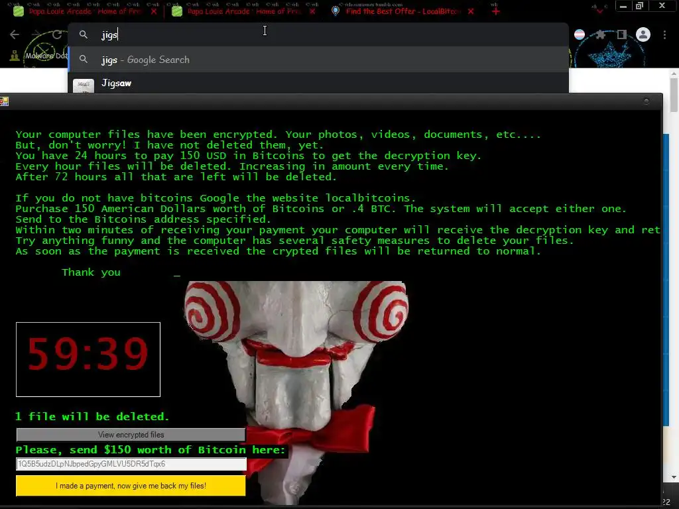Open a new tab with the plus icon
This screenshot has height=509, width=679.
click(496, 11)
